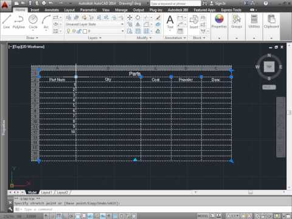Open the collapsed Properties palette sidebar
The width and height of the screenshot is (292, 219).
[4, 128]
